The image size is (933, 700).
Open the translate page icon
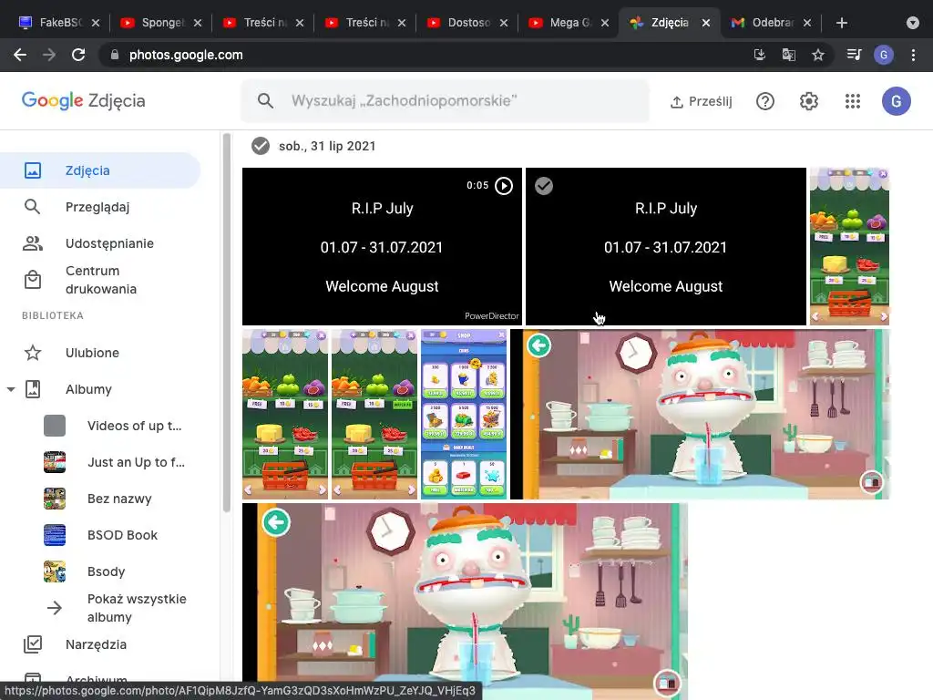[x=788, y=55]
